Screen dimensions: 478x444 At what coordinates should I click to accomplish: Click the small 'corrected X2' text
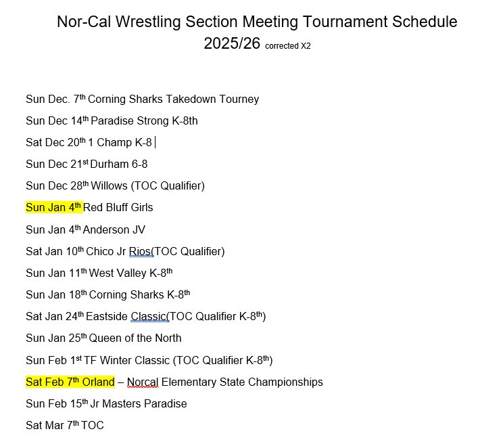(288, 46)
